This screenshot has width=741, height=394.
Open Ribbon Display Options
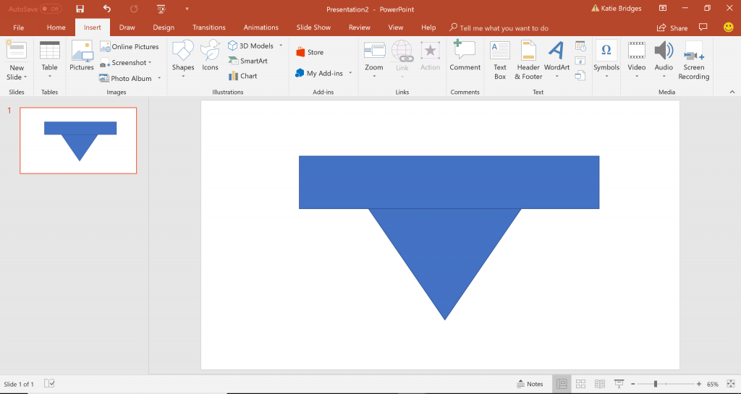663,8
